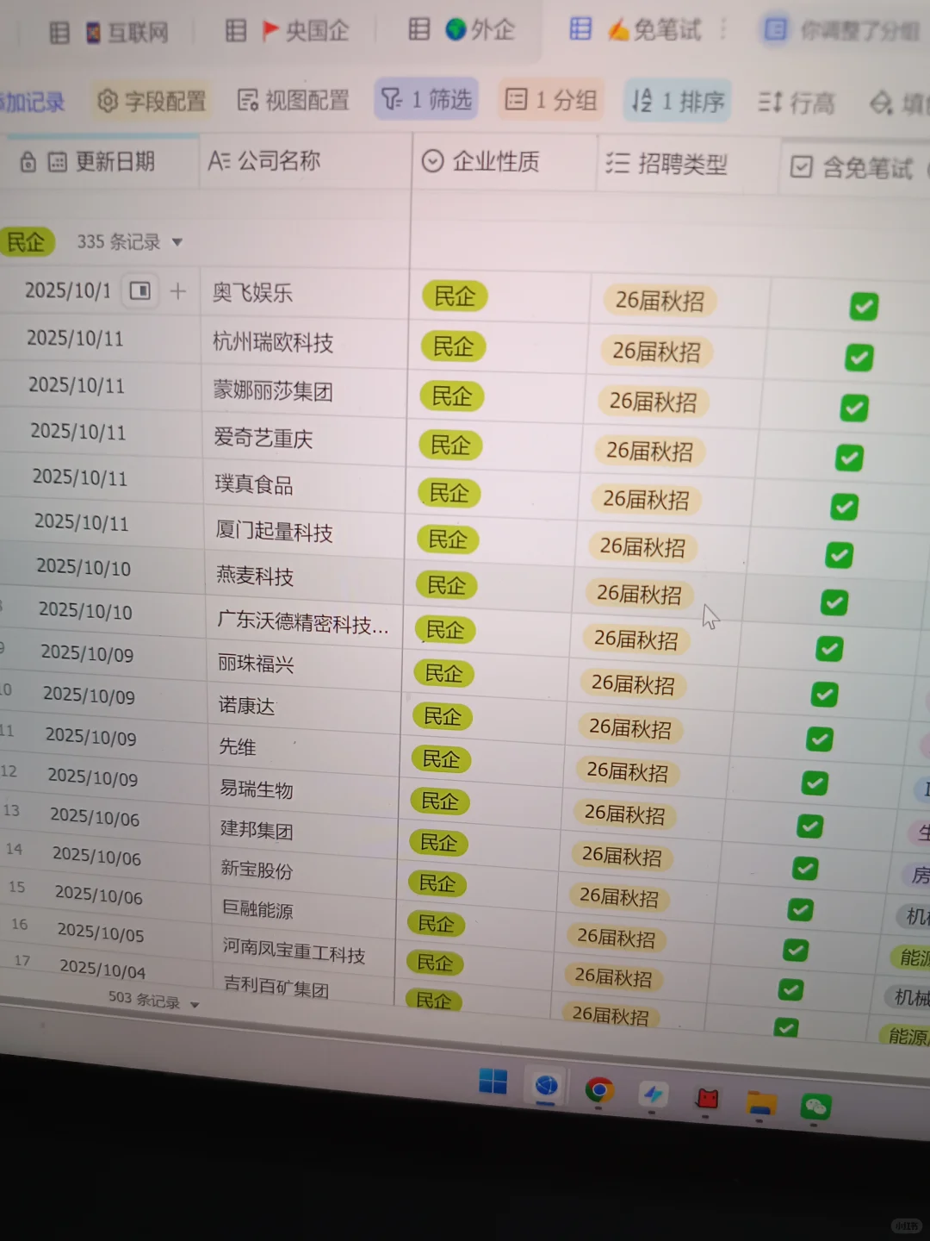This screenshot has height=1241, width=930.
Task: Toggle 含免笔试 checkbox for 爱奇艺重庆
Action: tap(849, 458)
